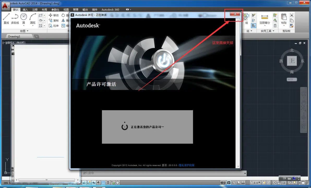311x188 pixels.
Task: Toggle the clean screen button
Action: pyautogui.click(x=303, y=183)
